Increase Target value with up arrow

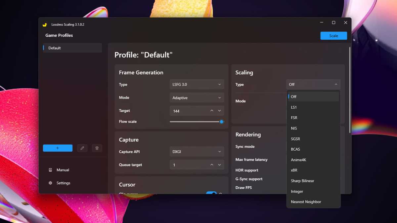pyautogui.click(x=212, y=111)
